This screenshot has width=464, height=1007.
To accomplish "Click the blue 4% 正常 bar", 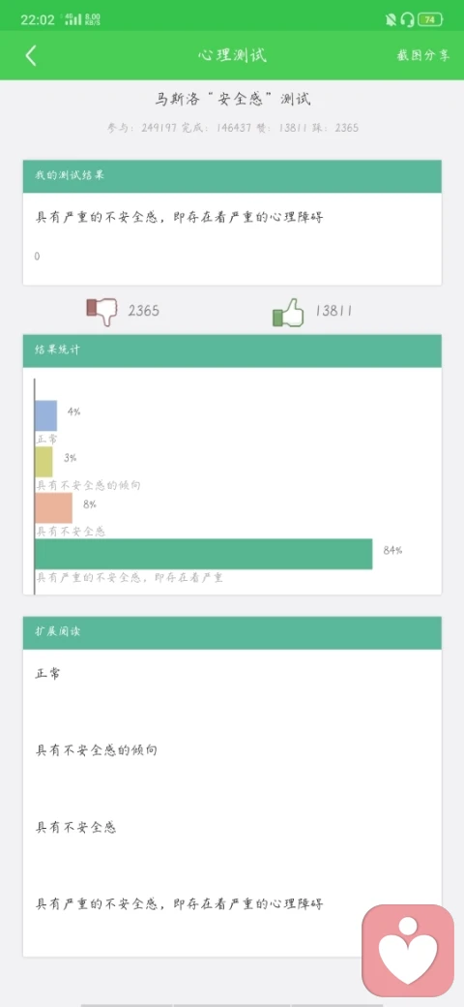I will (x=46, y=415).
